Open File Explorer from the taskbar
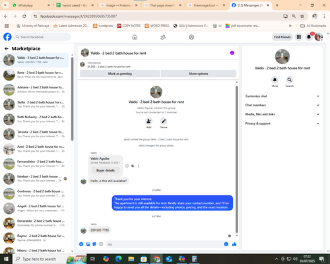330x264 pixels. (x=131, y=259)
